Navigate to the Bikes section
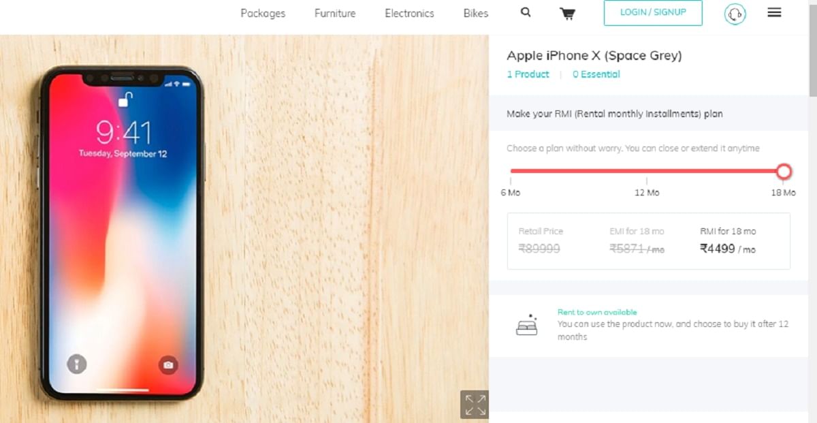The image size is (817, 423). tap(475, 13)
